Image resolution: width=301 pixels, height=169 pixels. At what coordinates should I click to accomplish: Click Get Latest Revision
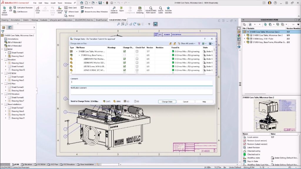coord(23,8)
